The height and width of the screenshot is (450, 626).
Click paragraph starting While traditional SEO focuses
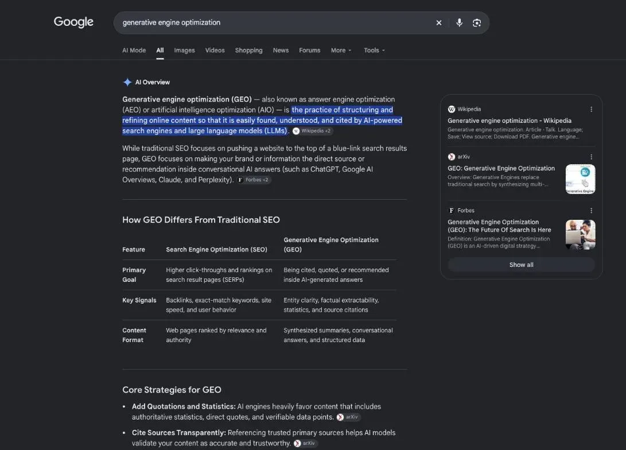[265, 164]
